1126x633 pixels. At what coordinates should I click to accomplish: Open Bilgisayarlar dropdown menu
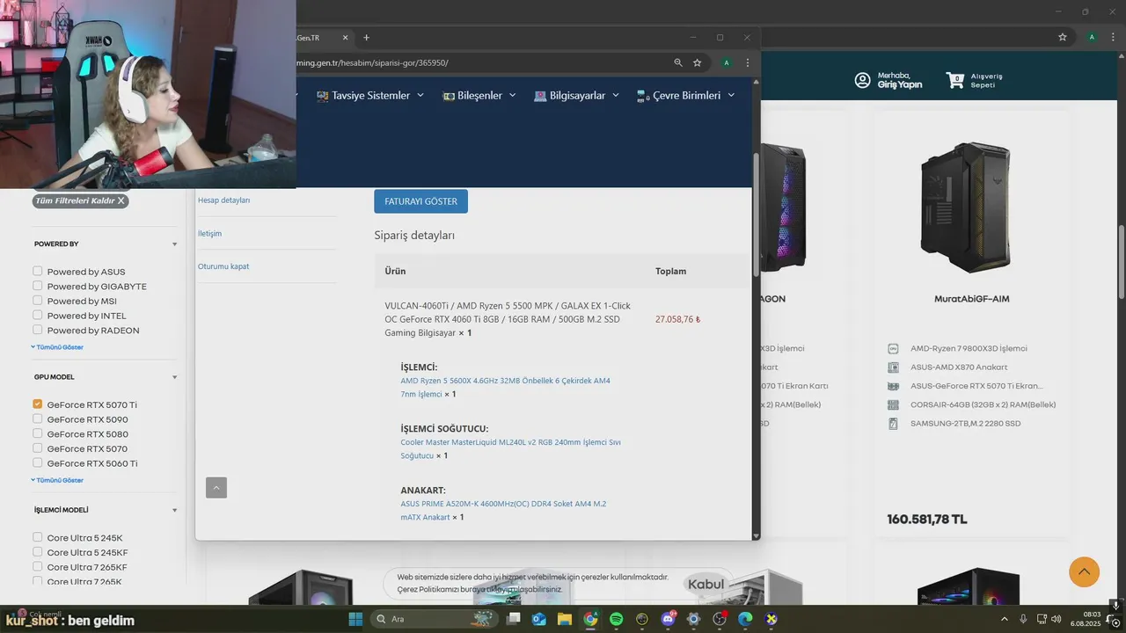[x=577, y=95]
